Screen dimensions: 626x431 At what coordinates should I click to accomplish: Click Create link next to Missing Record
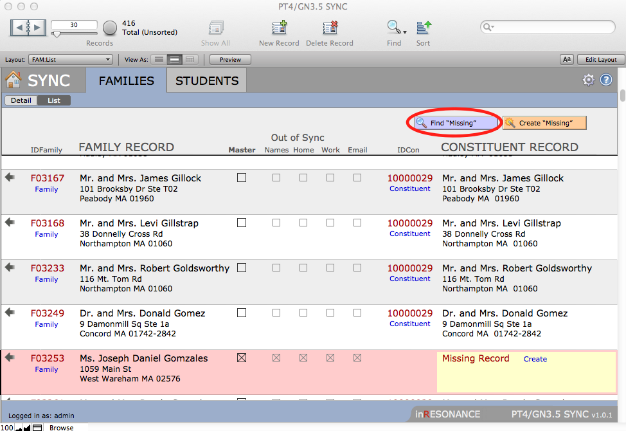coord(535,359)
